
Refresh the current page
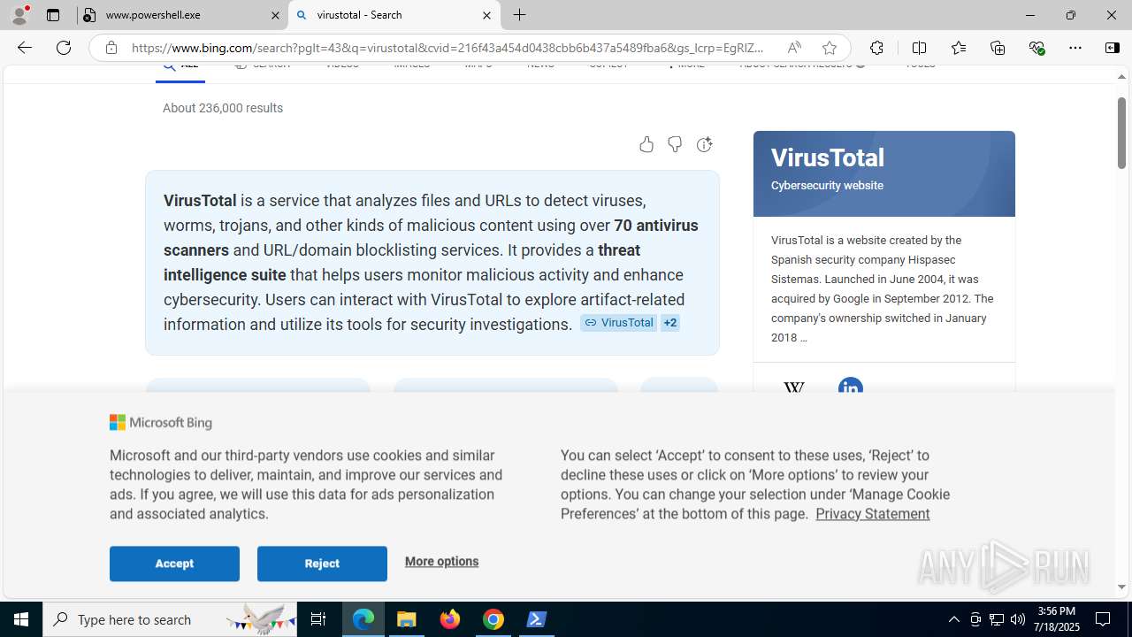64,48
